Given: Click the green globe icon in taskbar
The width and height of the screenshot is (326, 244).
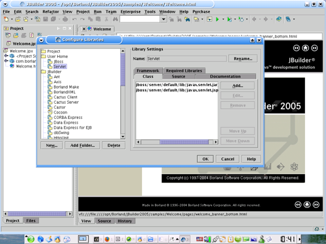Looking at the screenshot, I should point(31,239).
